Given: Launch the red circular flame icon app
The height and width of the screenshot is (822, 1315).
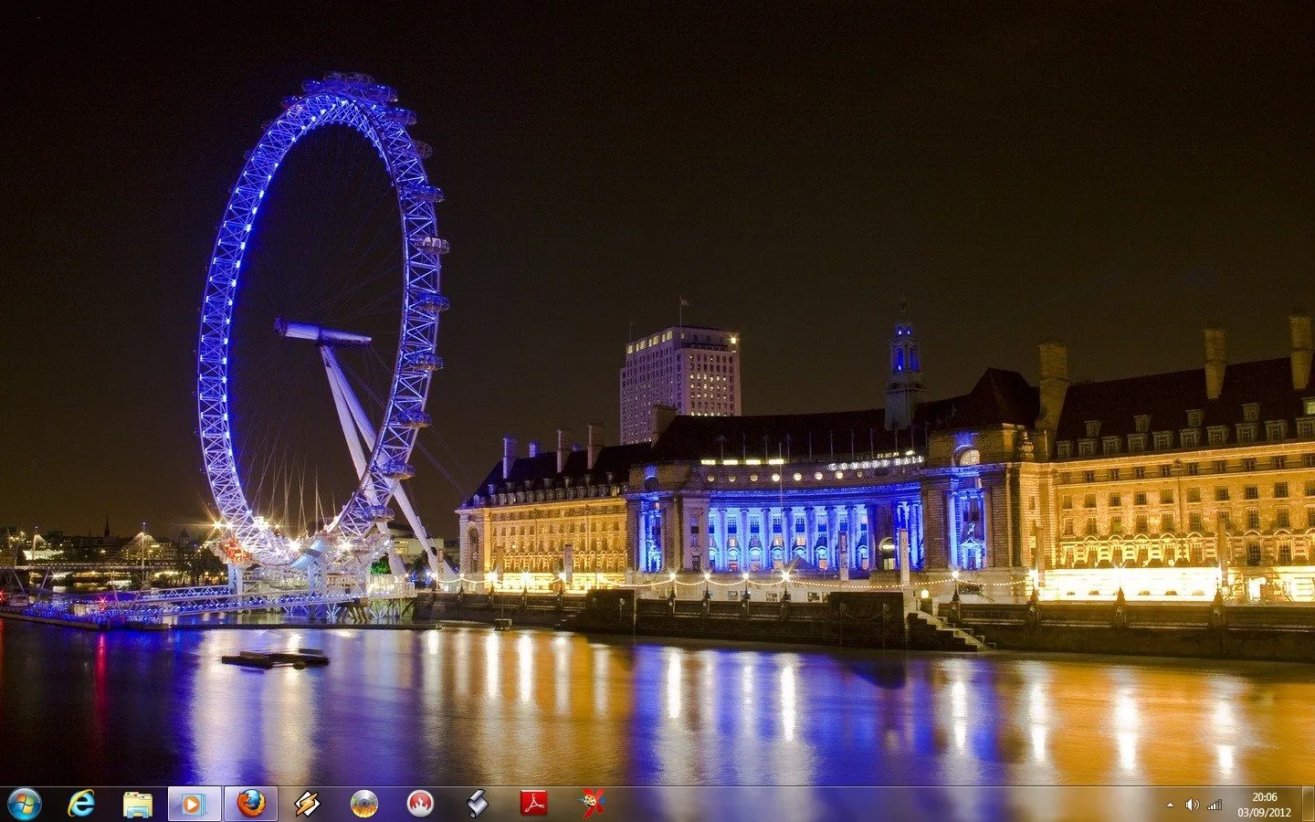Looking at the screenshot, I should point(420,804).
